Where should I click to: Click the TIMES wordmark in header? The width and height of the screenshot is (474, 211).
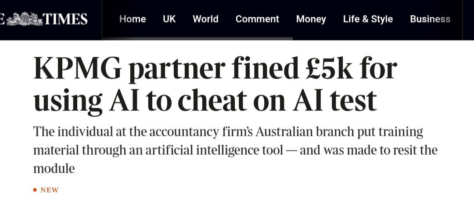pyautogui.click(x=66, y=19)
